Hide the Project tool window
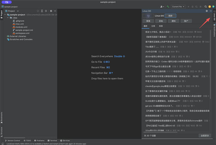 pos(55,11)
